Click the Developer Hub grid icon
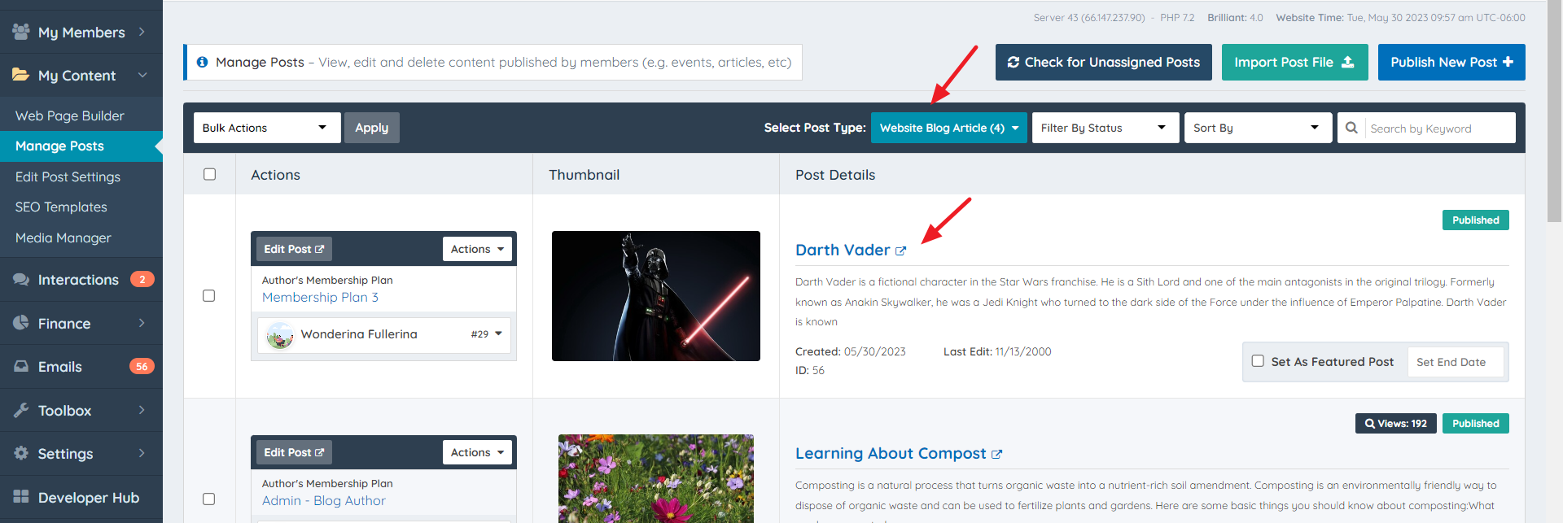This screenshot has width=1563, height=523. pyautogui.click(x=21, y=497)
